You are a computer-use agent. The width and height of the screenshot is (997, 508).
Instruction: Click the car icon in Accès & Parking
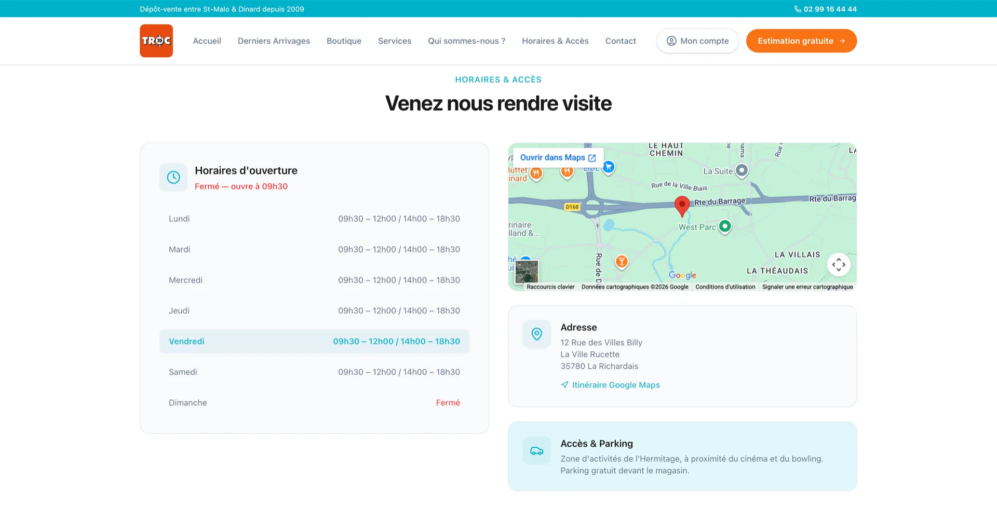(x=536, y=451)
